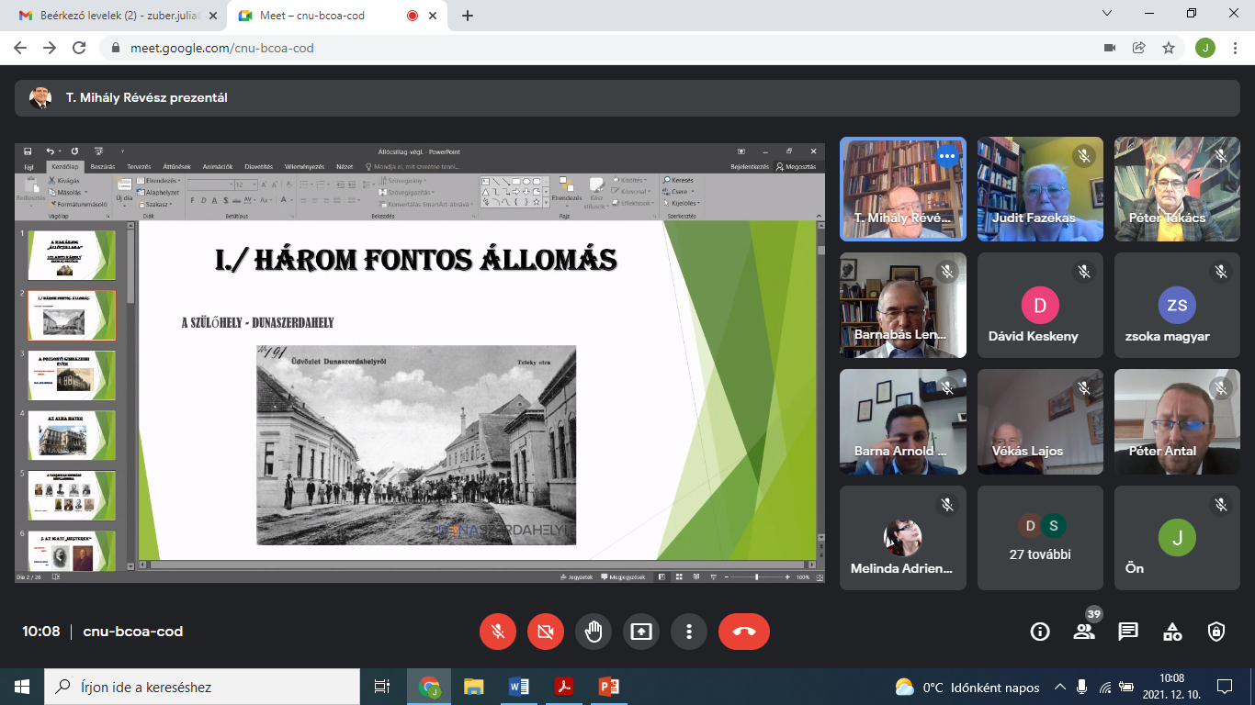The height and width of the screenshot is (705, 1255).
Task: Click the Save icon in shared PowerPoint
Action: click(28, 151)
